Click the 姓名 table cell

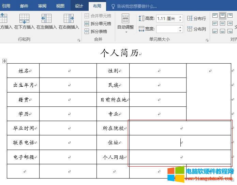(23, 70)
